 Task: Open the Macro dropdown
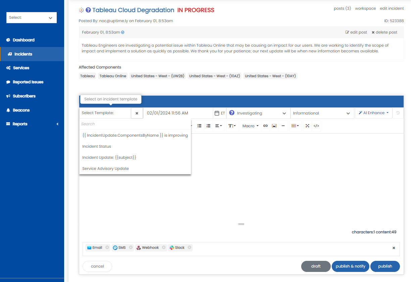(x=250, y=126)
